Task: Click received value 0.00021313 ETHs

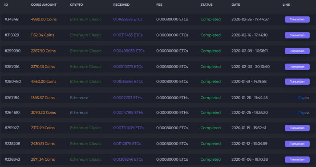Action: tap(128, 98)
